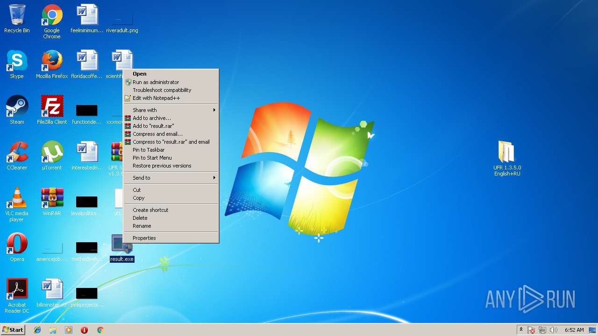
Task: Select the feelminimum Word document icon
Action: coord(87,19)
